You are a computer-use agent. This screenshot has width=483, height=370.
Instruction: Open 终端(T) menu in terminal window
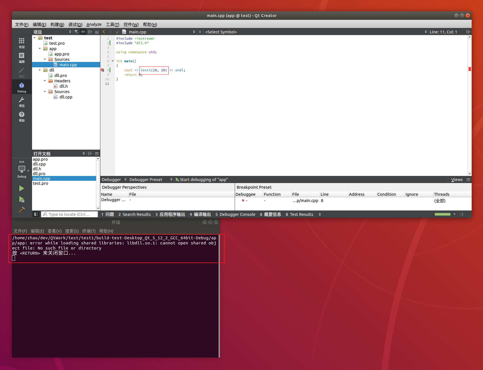coord(89,231)
